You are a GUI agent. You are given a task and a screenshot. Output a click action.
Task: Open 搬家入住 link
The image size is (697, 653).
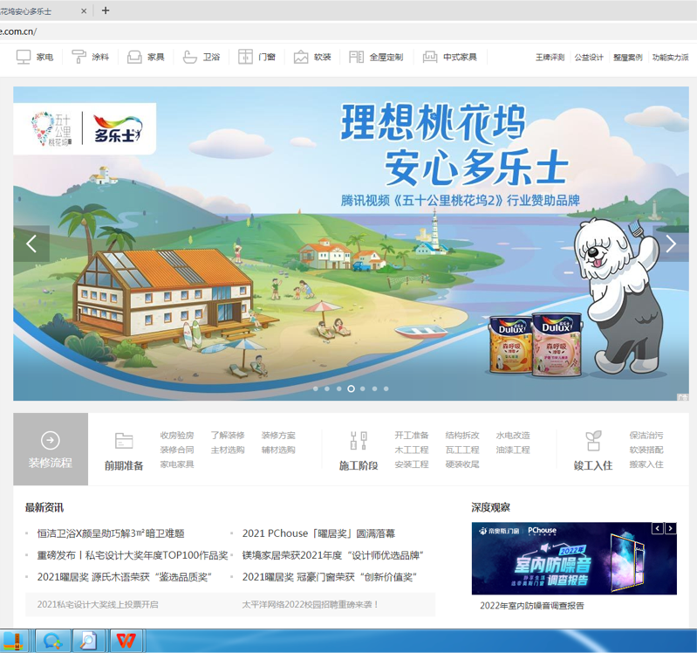pyautogui.click(x=646, y=464)
